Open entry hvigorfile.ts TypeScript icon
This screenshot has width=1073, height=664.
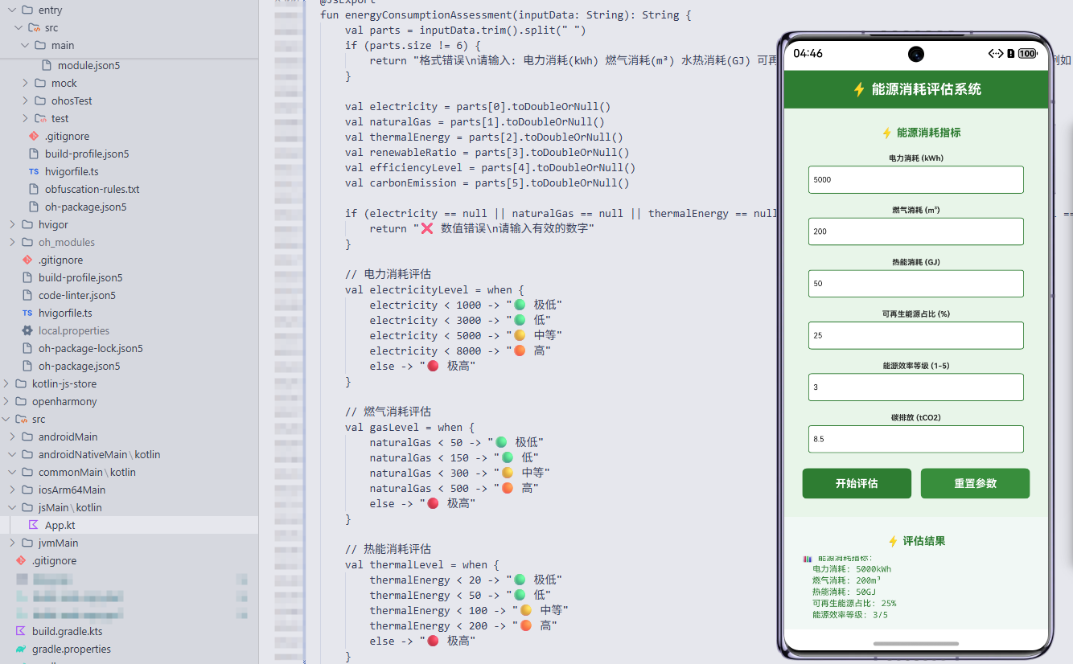tap(33, 171)
